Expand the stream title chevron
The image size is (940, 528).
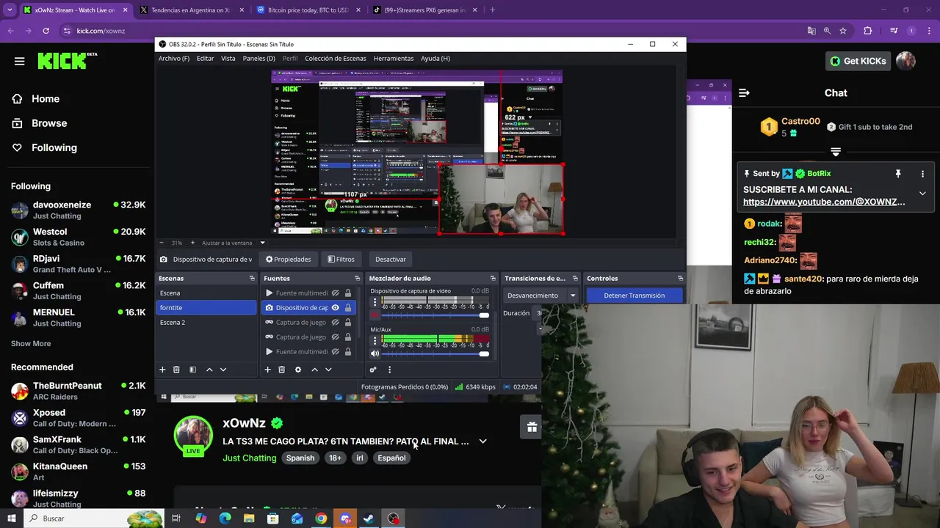point(482,441)
